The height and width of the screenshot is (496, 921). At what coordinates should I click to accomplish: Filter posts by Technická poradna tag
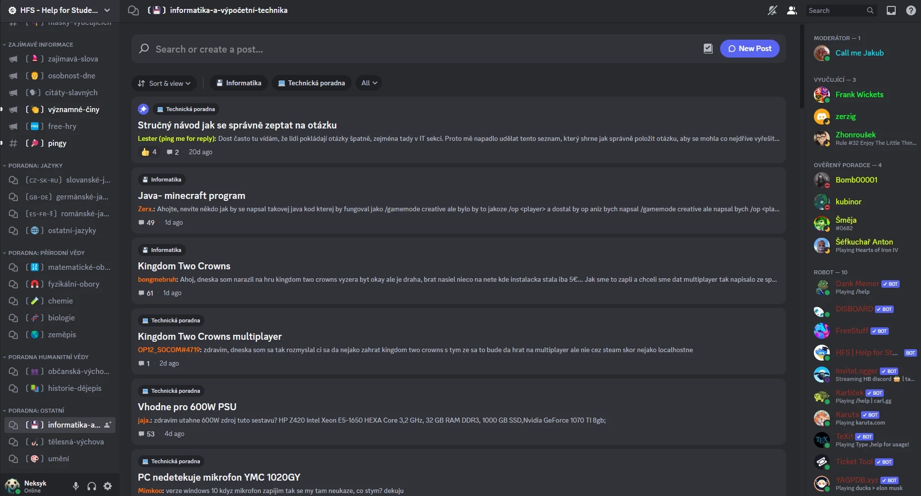click(312, 83)
